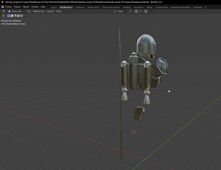Toggle the object mode selection icon

(x=10, y=11)
